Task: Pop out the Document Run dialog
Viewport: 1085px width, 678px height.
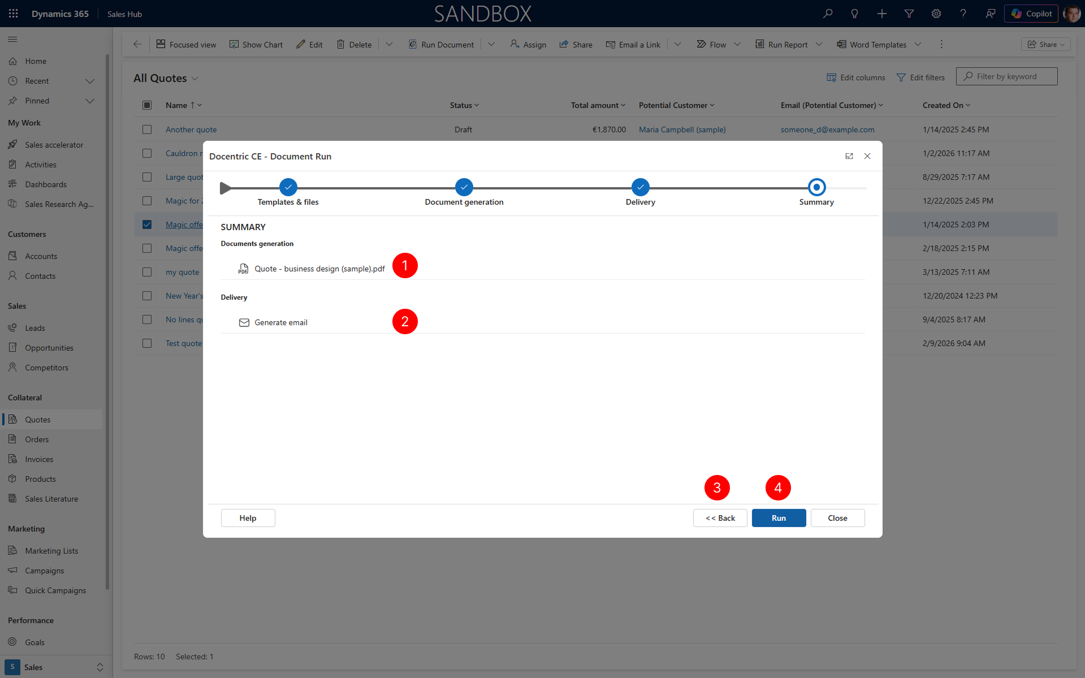Action: pyautogui.click(x=849, y=156)
